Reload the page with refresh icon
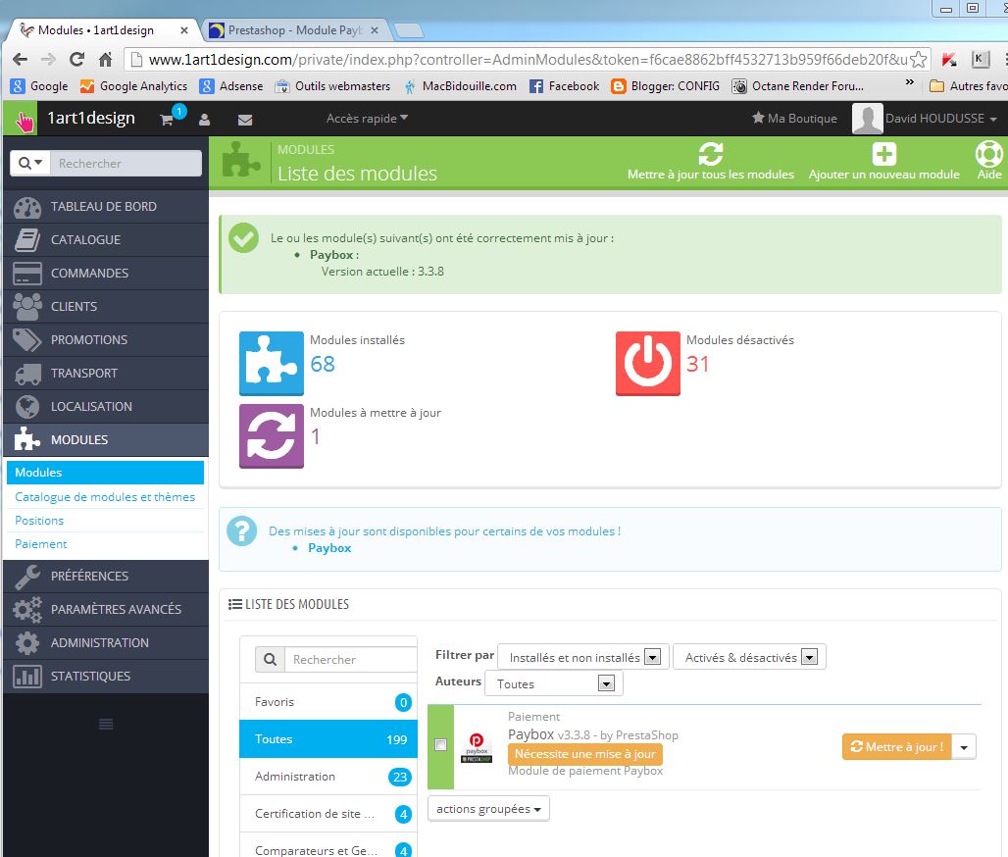 point(77,59)
